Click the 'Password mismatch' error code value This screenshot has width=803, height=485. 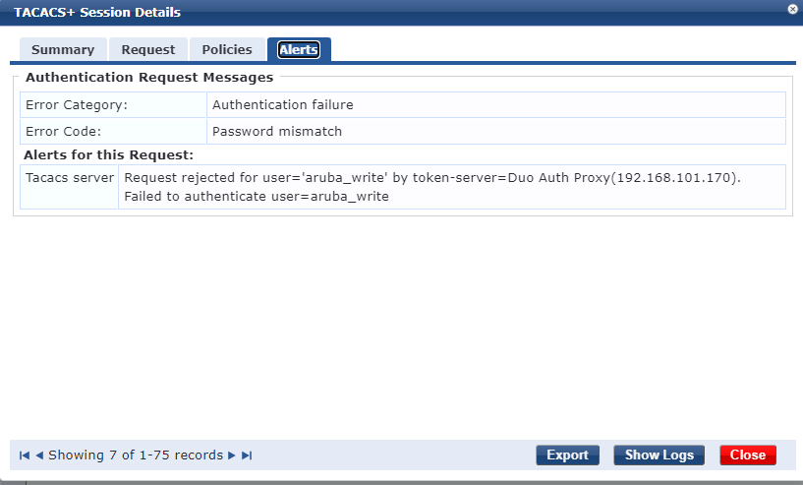click(x=277, y=131)
